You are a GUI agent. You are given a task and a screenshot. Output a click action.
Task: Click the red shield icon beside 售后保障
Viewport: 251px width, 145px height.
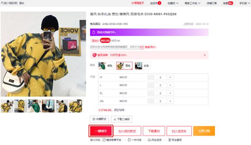[95, 55]
